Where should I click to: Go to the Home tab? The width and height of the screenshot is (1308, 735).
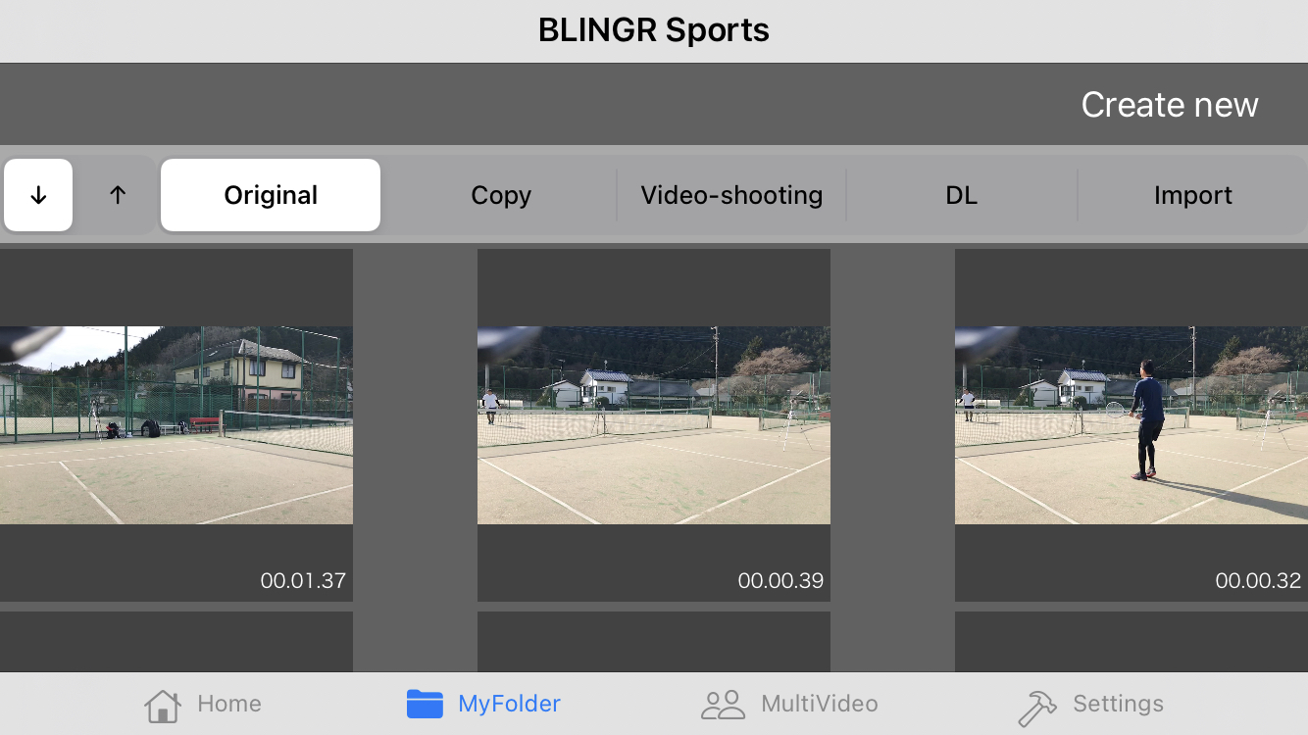[203, 704]
